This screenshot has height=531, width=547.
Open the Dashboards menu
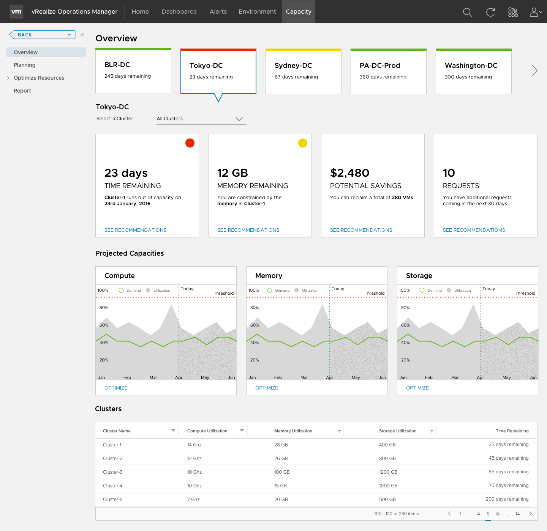click(x=179, y=12)
